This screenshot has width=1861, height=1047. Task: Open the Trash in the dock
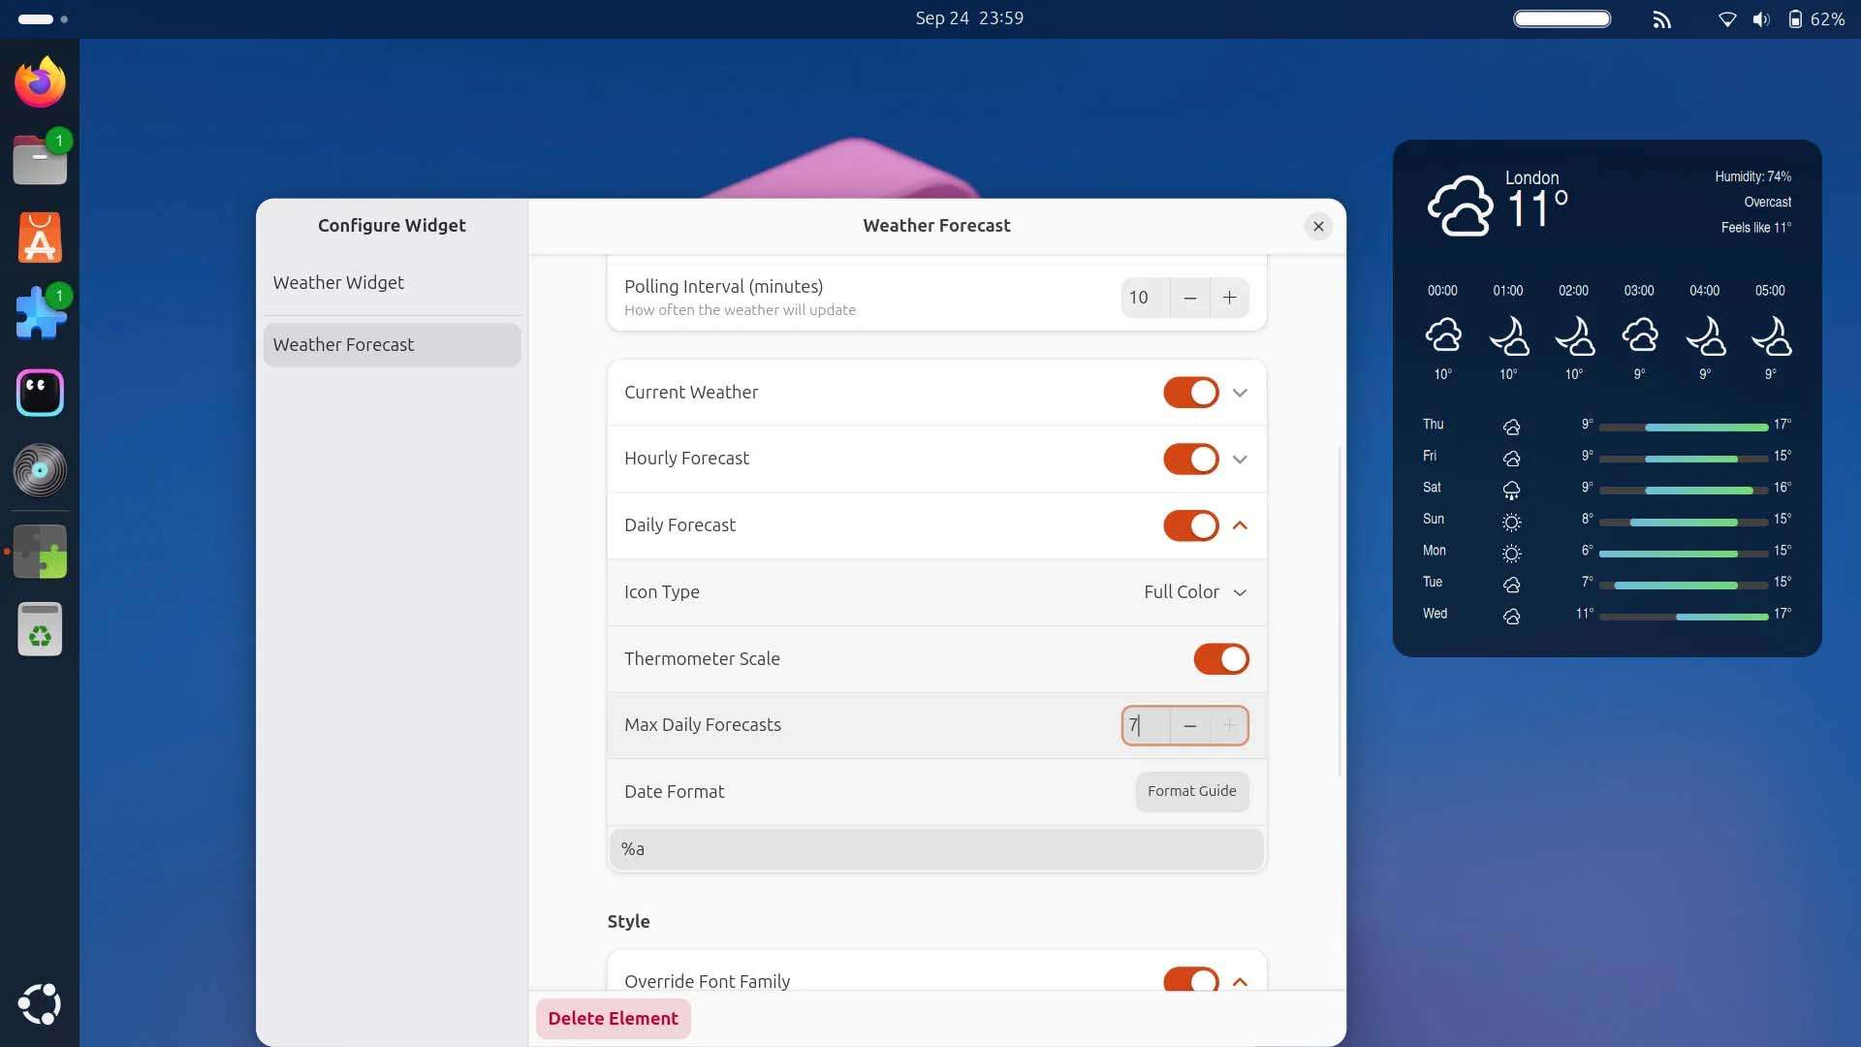[x=40, y=630]
